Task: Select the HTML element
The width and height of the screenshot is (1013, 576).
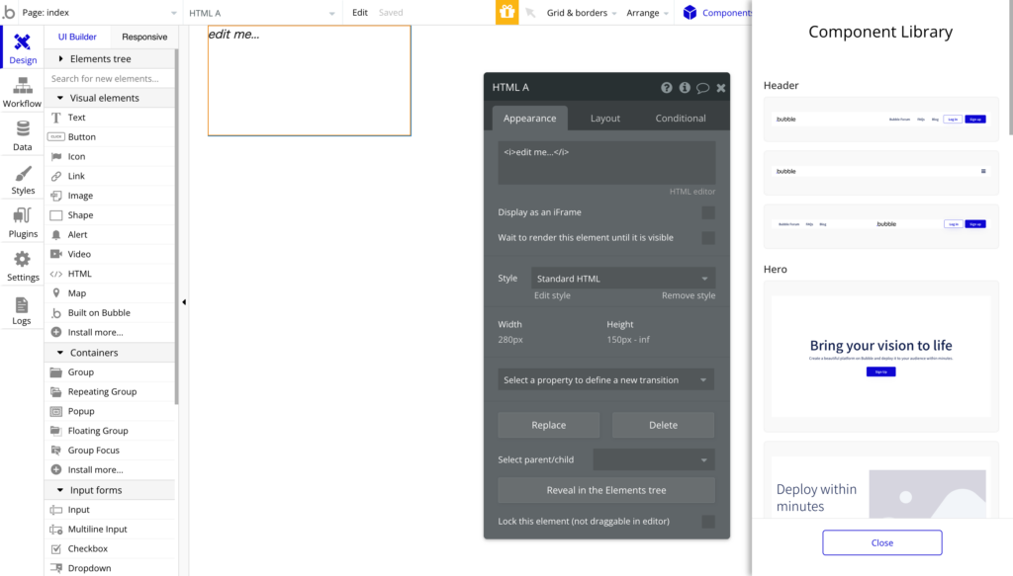Action: point(111,274)
